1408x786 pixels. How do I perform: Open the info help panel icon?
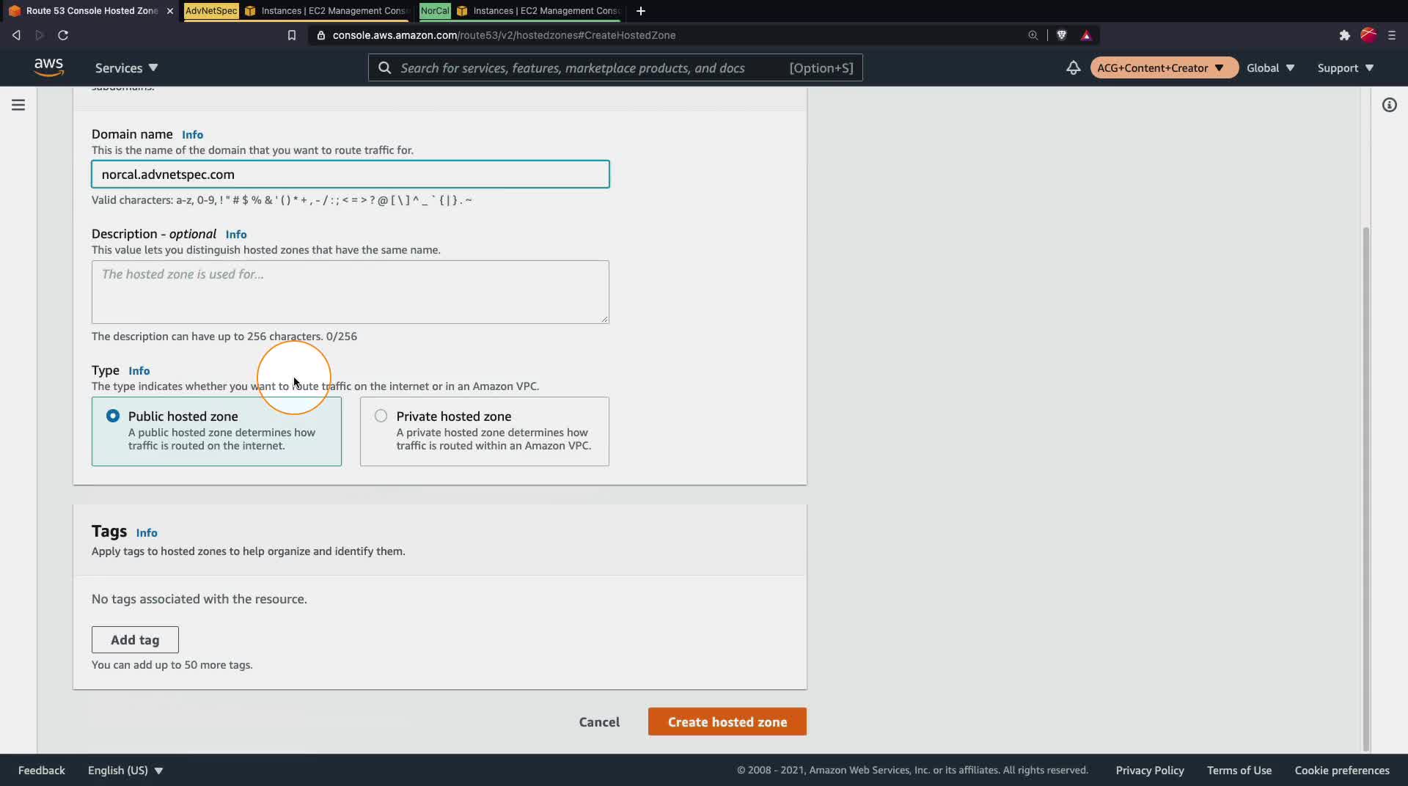[1389, 105]
